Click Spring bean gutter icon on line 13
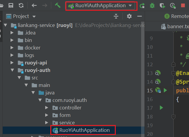Image resolution: width=189 pixels, height=137 pixels. point(158,73)
